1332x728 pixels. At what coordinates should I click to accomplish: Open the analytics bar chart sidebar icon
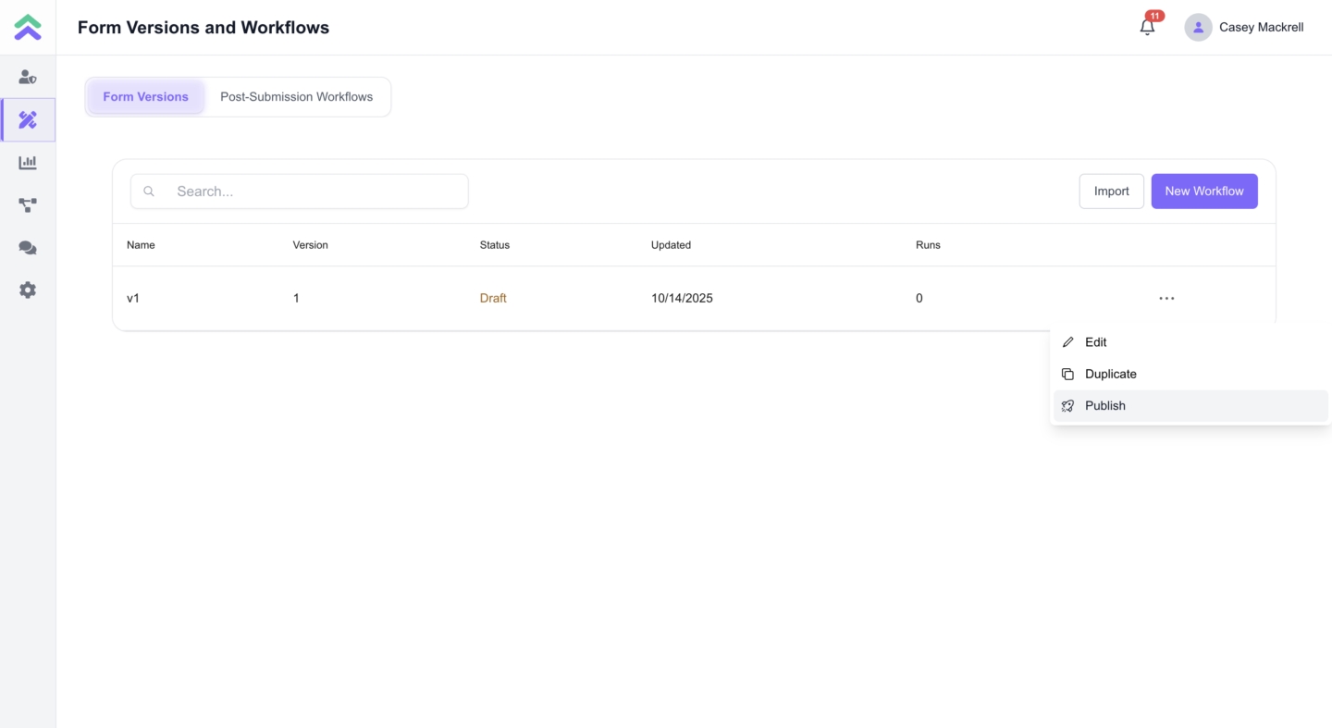click(x=28, y=163)
